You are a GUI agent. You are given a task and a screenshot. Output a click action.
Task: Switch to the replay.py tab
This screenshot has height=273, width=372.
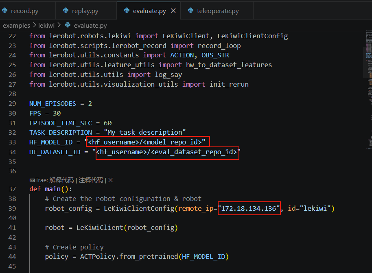[x=85, y=11]
